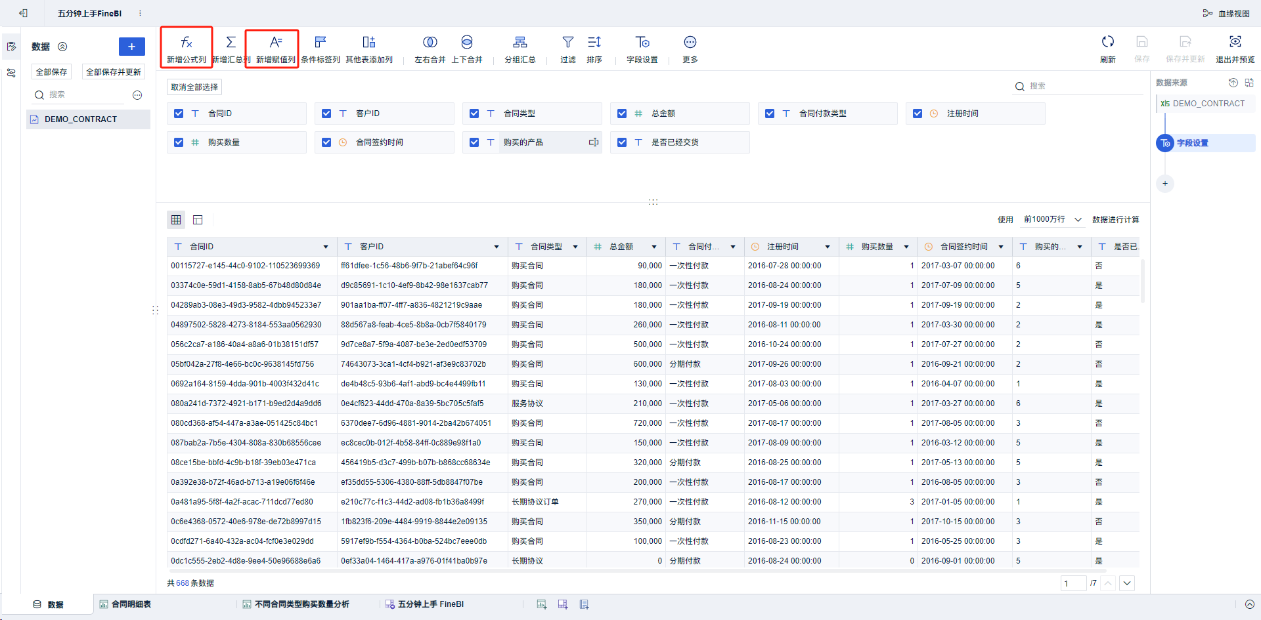Uncheck the 合同付款类型 field checkbox
The image size is (1261, 620).
(x=770, y=114)
